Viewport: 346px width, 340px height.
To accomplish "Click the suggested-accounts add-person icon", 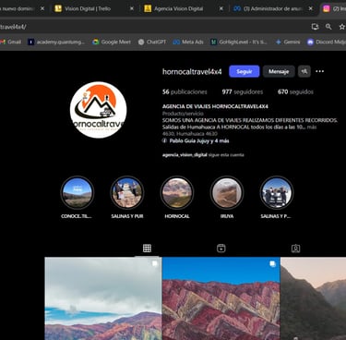I will 304,71.
